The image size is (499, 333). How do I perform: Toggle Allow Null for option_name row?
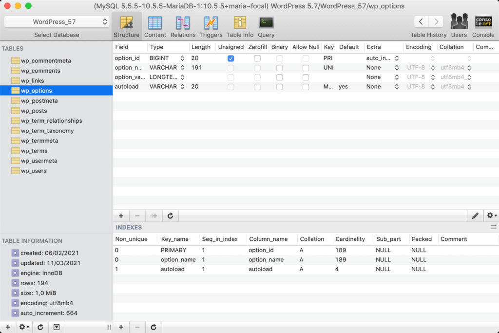point(306,68)
